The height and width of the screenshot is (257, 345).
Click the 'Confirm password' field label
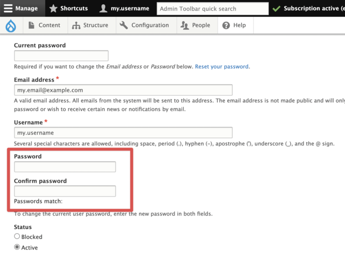(40, 181)
